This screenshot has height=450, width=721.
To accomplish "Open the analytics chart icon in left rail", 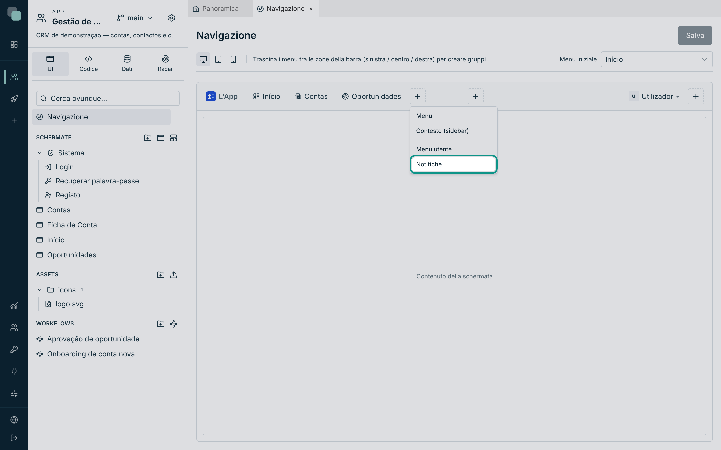I will (x=14, y=306).
